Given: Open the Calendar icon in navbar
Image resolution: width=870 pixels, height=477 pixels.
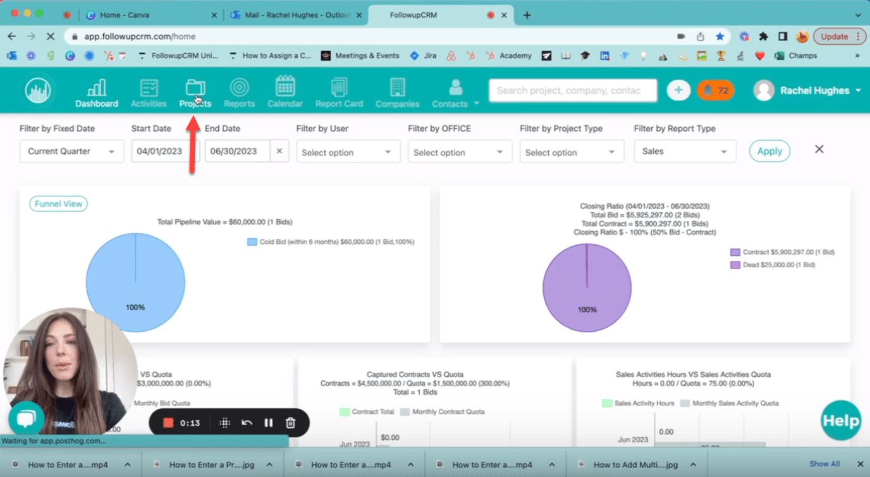Looking at the screenshot, I should click(285, 88).
